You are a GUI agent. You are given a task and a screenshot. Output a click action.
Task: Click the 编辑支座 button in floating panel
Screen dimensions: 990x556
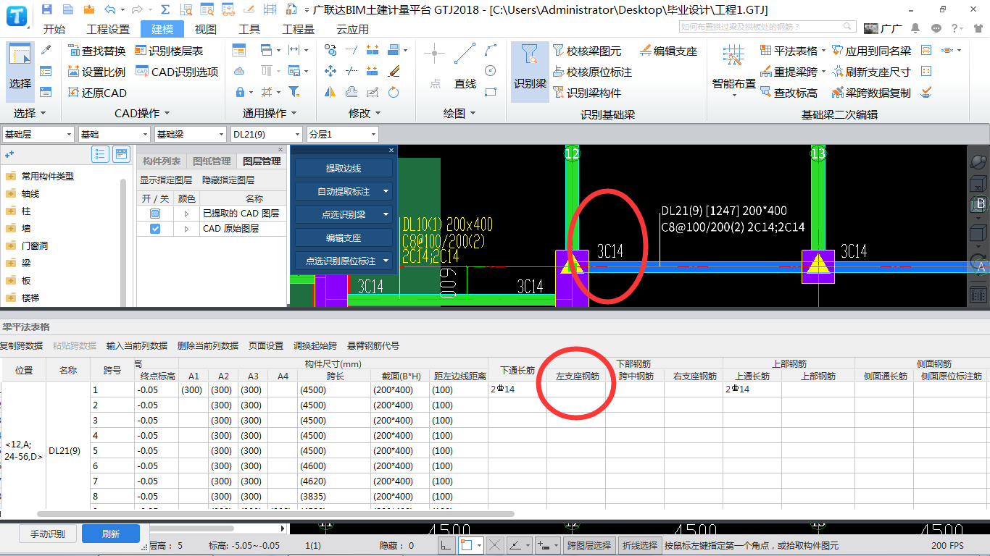click(344, 237)
